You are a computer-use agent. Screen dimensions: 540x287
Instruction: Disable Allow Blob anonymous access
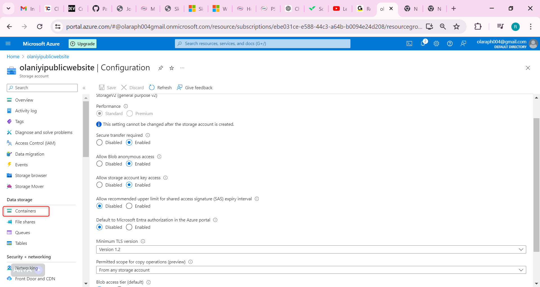pyautogui.click(x=99, y=164)
